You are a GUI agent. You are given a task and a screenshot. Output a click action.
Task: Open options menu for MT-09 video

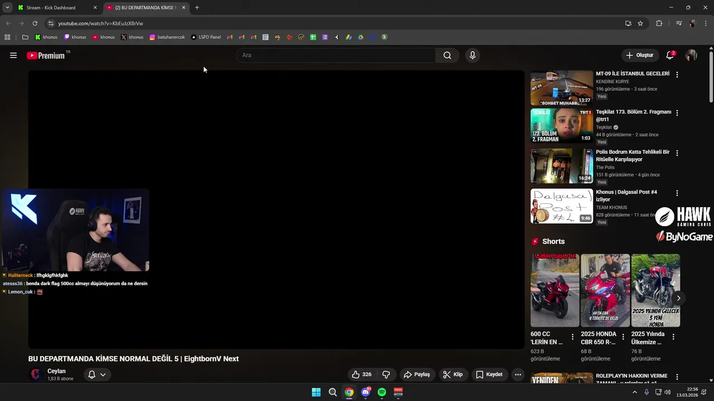tap(677, 75)
